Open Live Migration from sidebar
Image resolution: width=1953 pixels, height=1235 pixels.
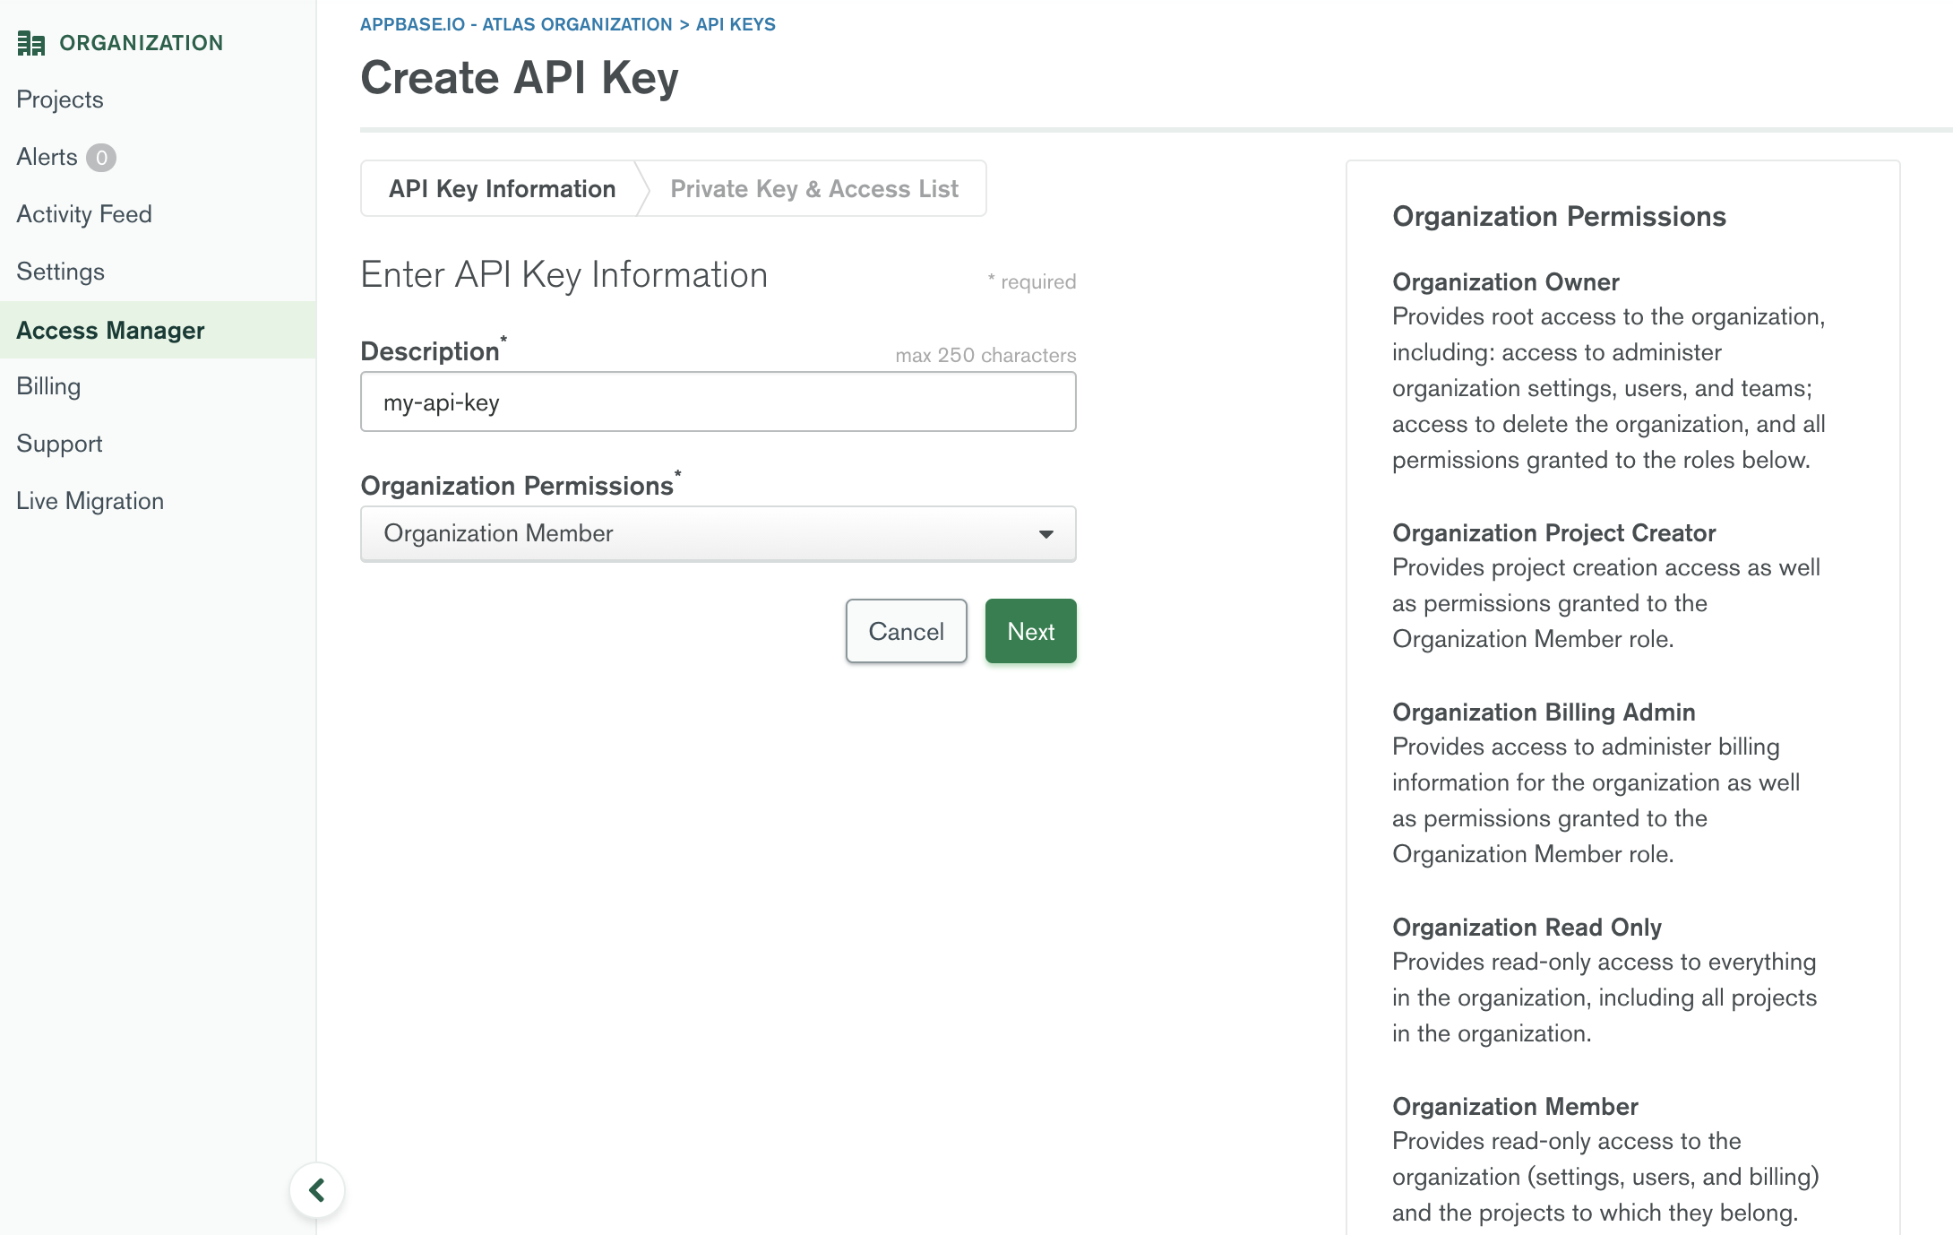[90, 501]
